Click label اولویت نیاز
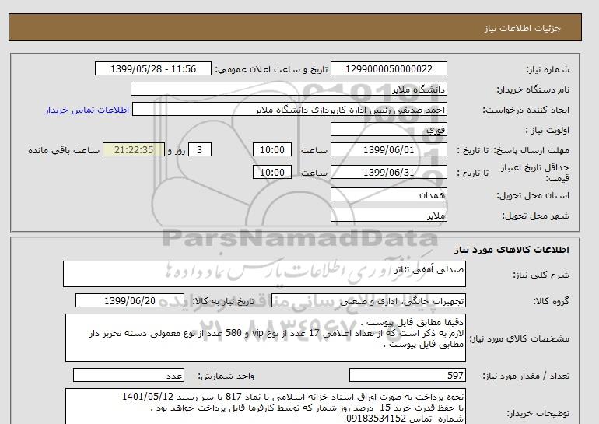Viewport: 599px width, 424px height. (548, 130)
